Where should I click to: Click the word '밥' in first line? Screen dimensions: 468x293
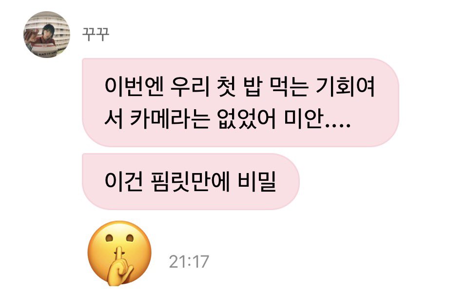(x=253, y=86)
